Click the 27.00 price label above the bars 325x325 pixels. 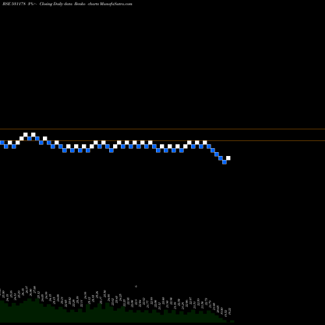point(34,289)
